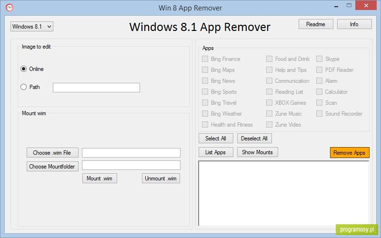Check the Reading List checkbox

tap(269, 91)
